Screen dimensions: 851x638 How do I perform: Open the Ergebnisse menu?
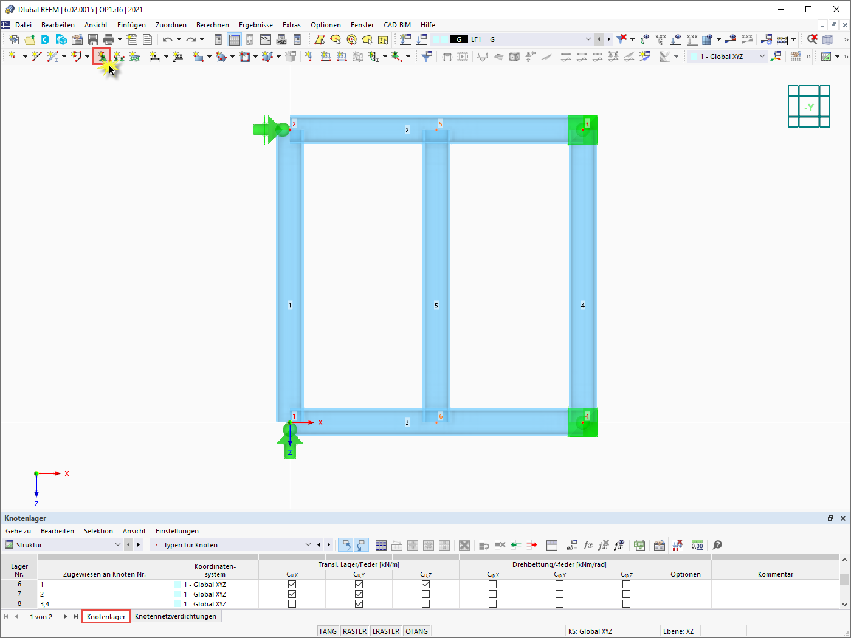pos(256,25)
